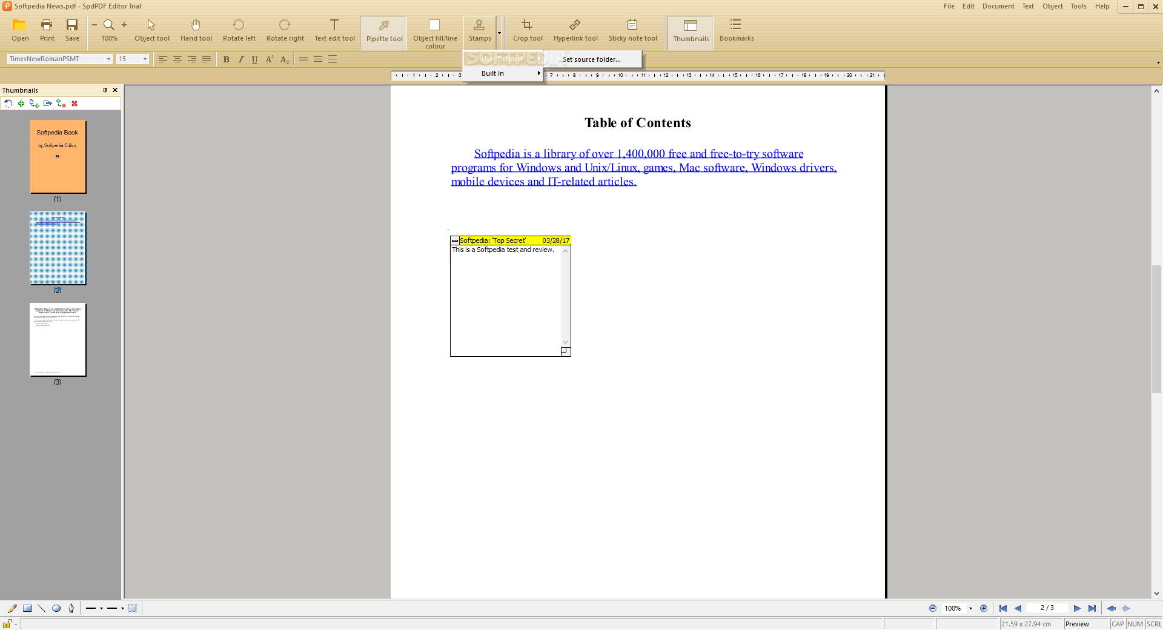
Task: Click the Print icon
Action: pyautogui.click(x=47, y=25)
